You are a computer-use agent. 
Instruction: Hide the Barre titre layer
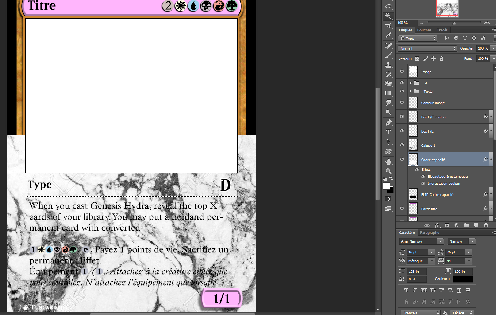(x=402, y=209)
